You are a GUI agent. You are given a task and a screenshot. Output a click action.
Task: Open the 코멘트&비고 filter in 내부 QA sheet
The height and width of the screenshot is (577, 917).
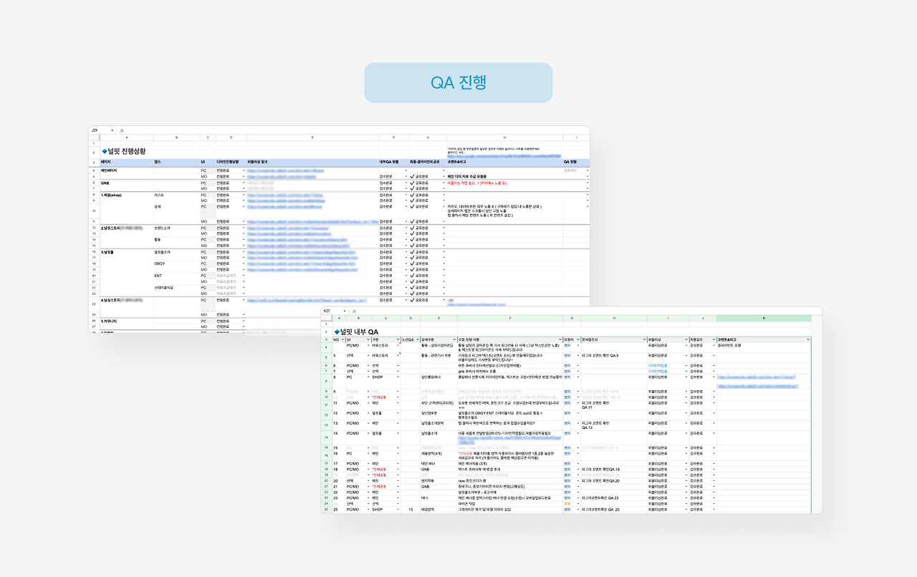808,339
